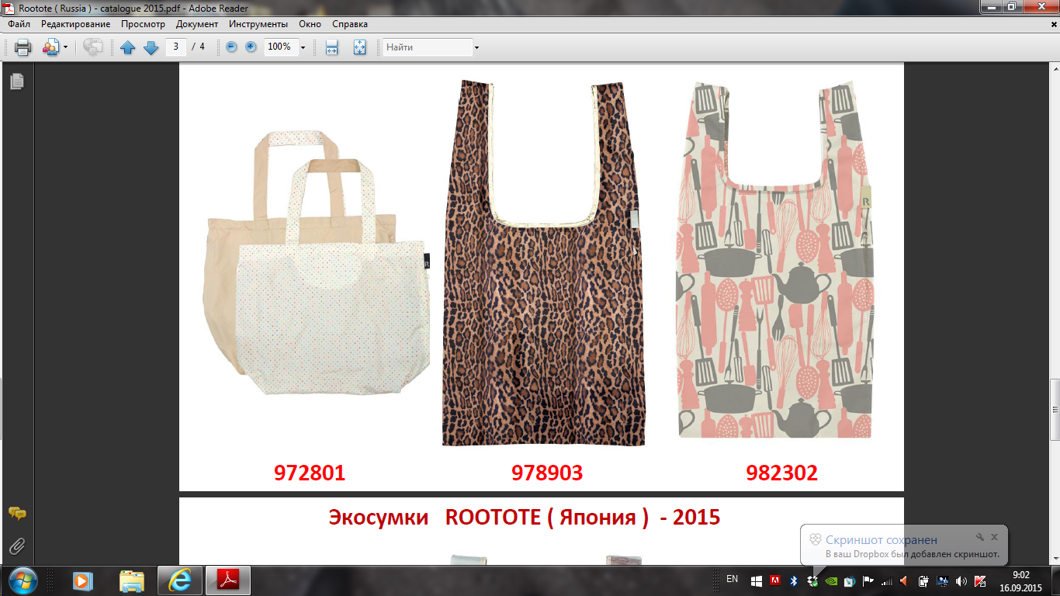Click the grayed-out globe gear icon
The width and height of the screenshot is (1060, 596).
pyautogui.click(x=92, y=47)
